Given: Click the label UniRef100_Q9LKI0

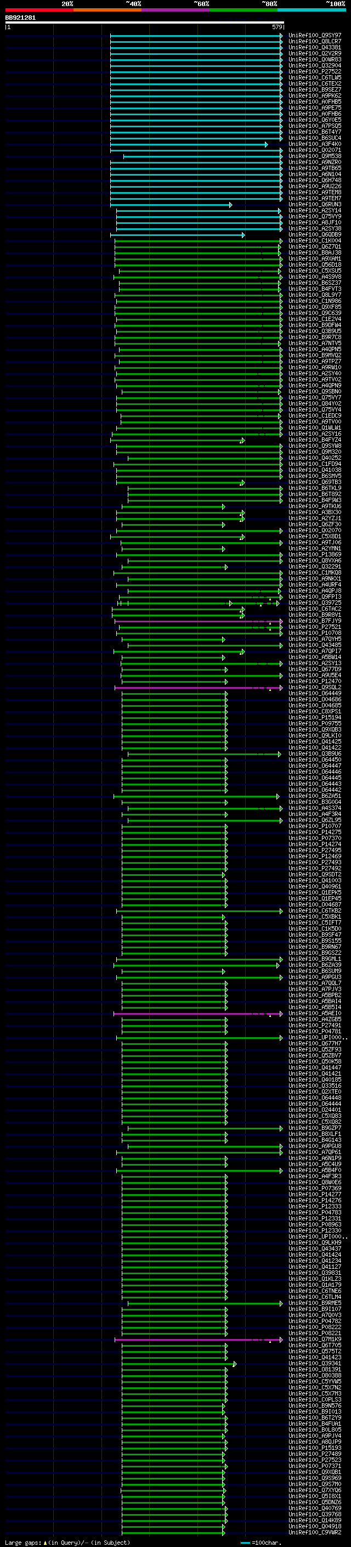Looking at the screenshot, I should point(314,736).
